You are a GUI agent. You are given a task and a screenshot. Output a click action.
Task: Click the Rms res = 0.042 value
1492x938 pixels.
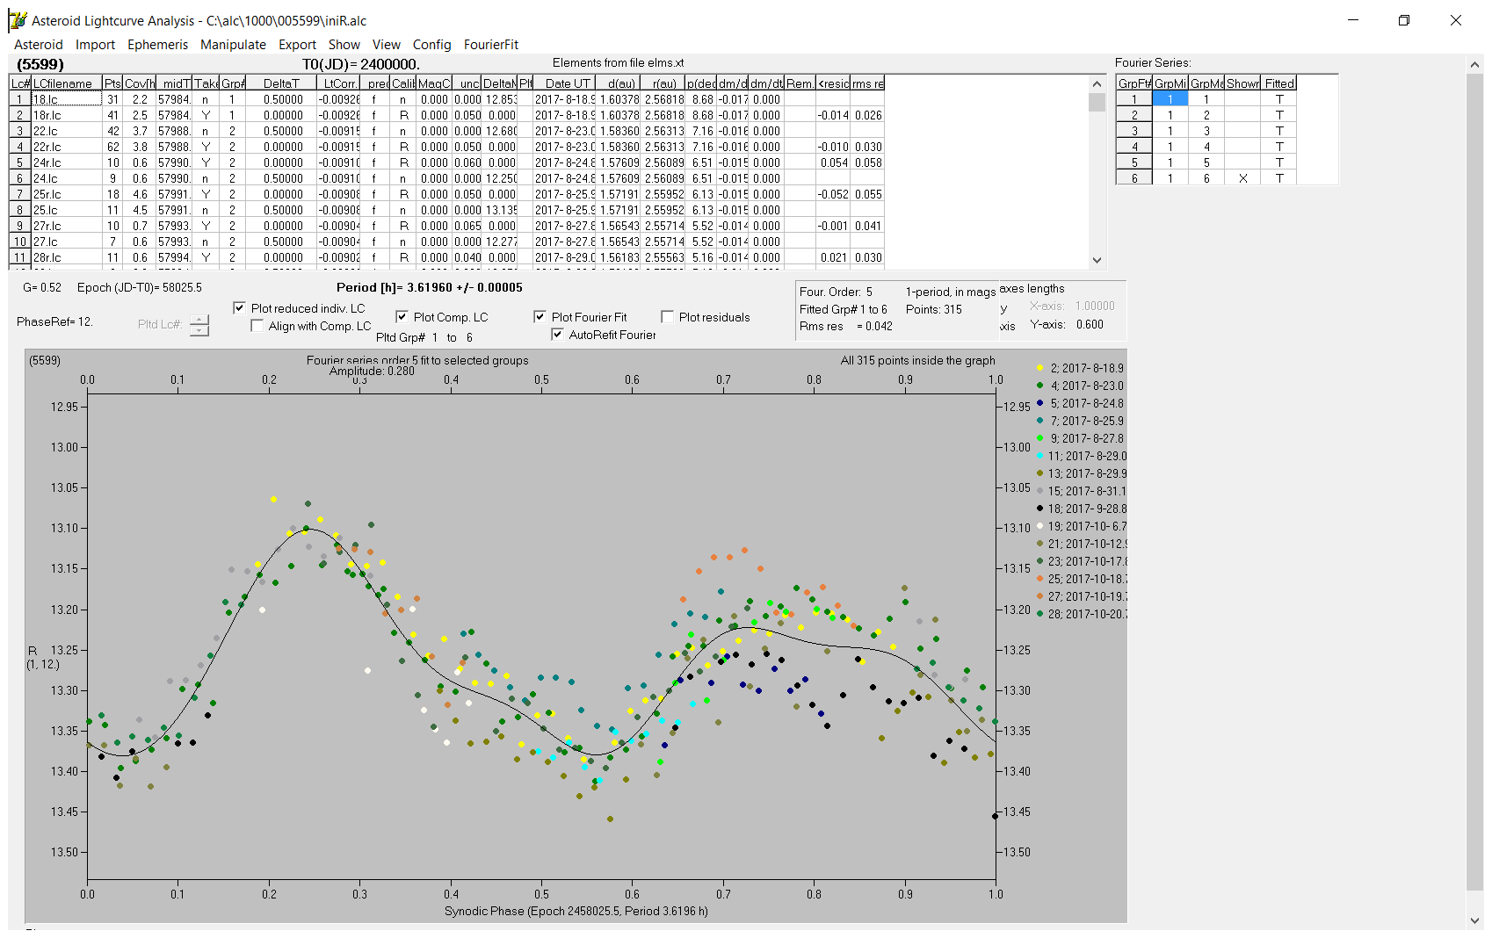click(x=846, y=326)
